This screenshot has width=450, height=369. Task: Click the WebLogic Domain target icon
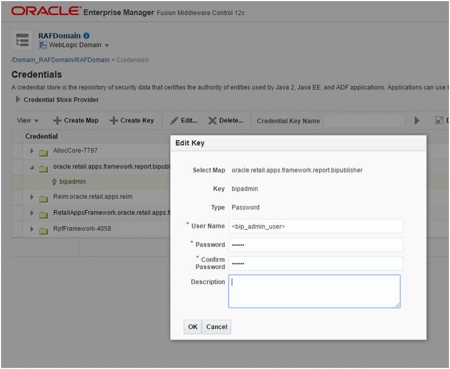(x=43, y=45)
